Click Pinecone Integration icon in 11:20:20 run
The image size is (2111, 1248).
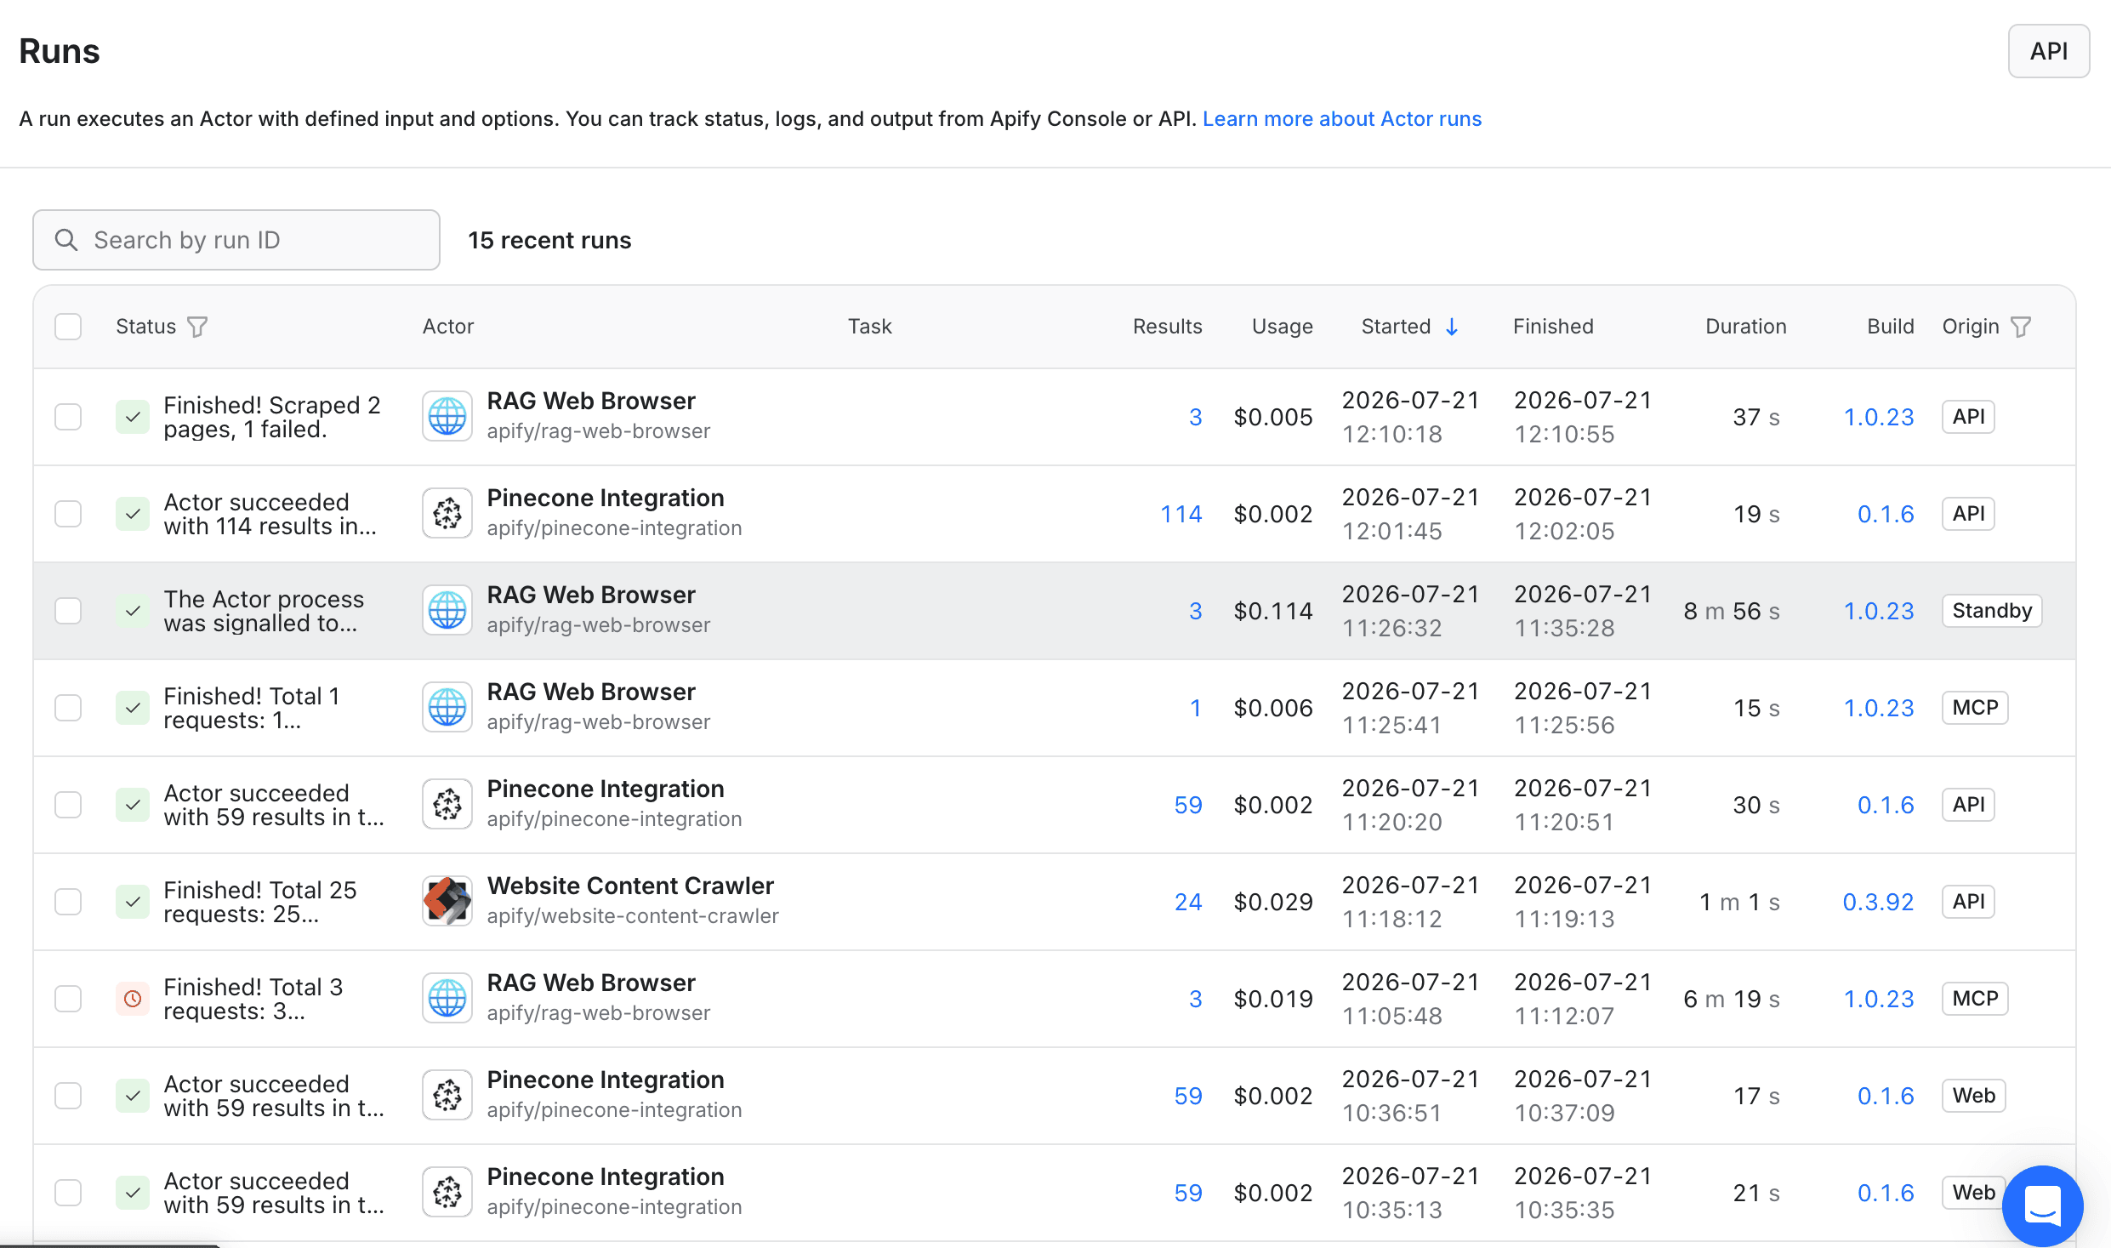tap(447, 805)
